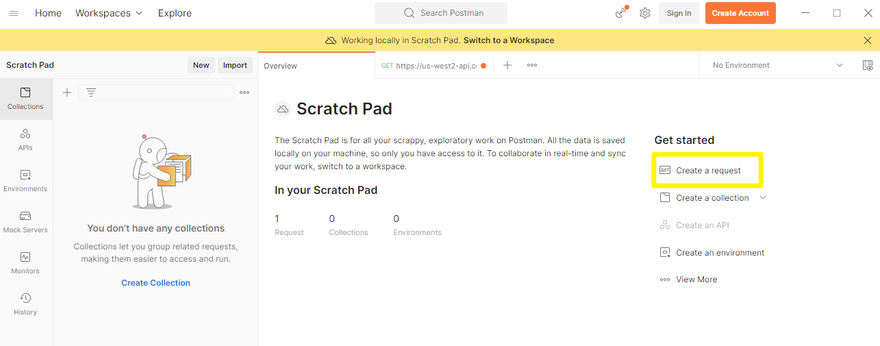Screen dimensions: 880x346
Task: Open the hamburger main menu
Action: (14, 13)
